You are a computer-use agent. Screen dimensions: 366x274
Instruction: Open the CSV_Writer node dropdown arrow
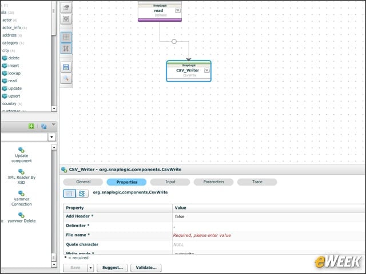click(207, 70)
